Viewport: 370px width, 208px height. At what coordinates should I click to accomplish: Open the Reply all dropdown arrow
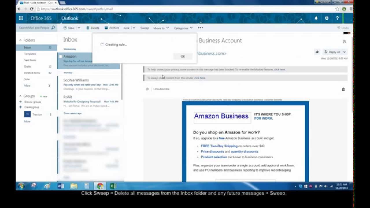pos(344,52)
